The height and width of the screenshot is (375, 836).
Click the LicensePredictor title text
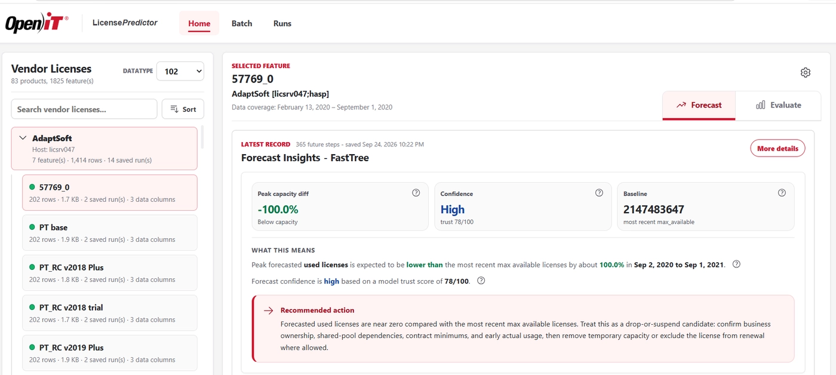click(125, 23)
